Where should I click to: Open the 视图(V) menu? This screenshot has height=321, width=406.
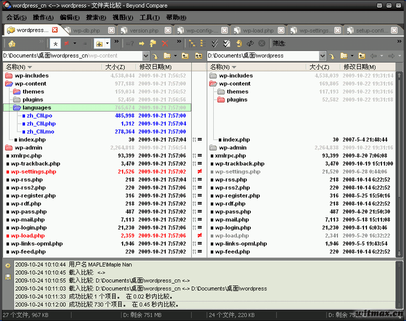(123, 17)
